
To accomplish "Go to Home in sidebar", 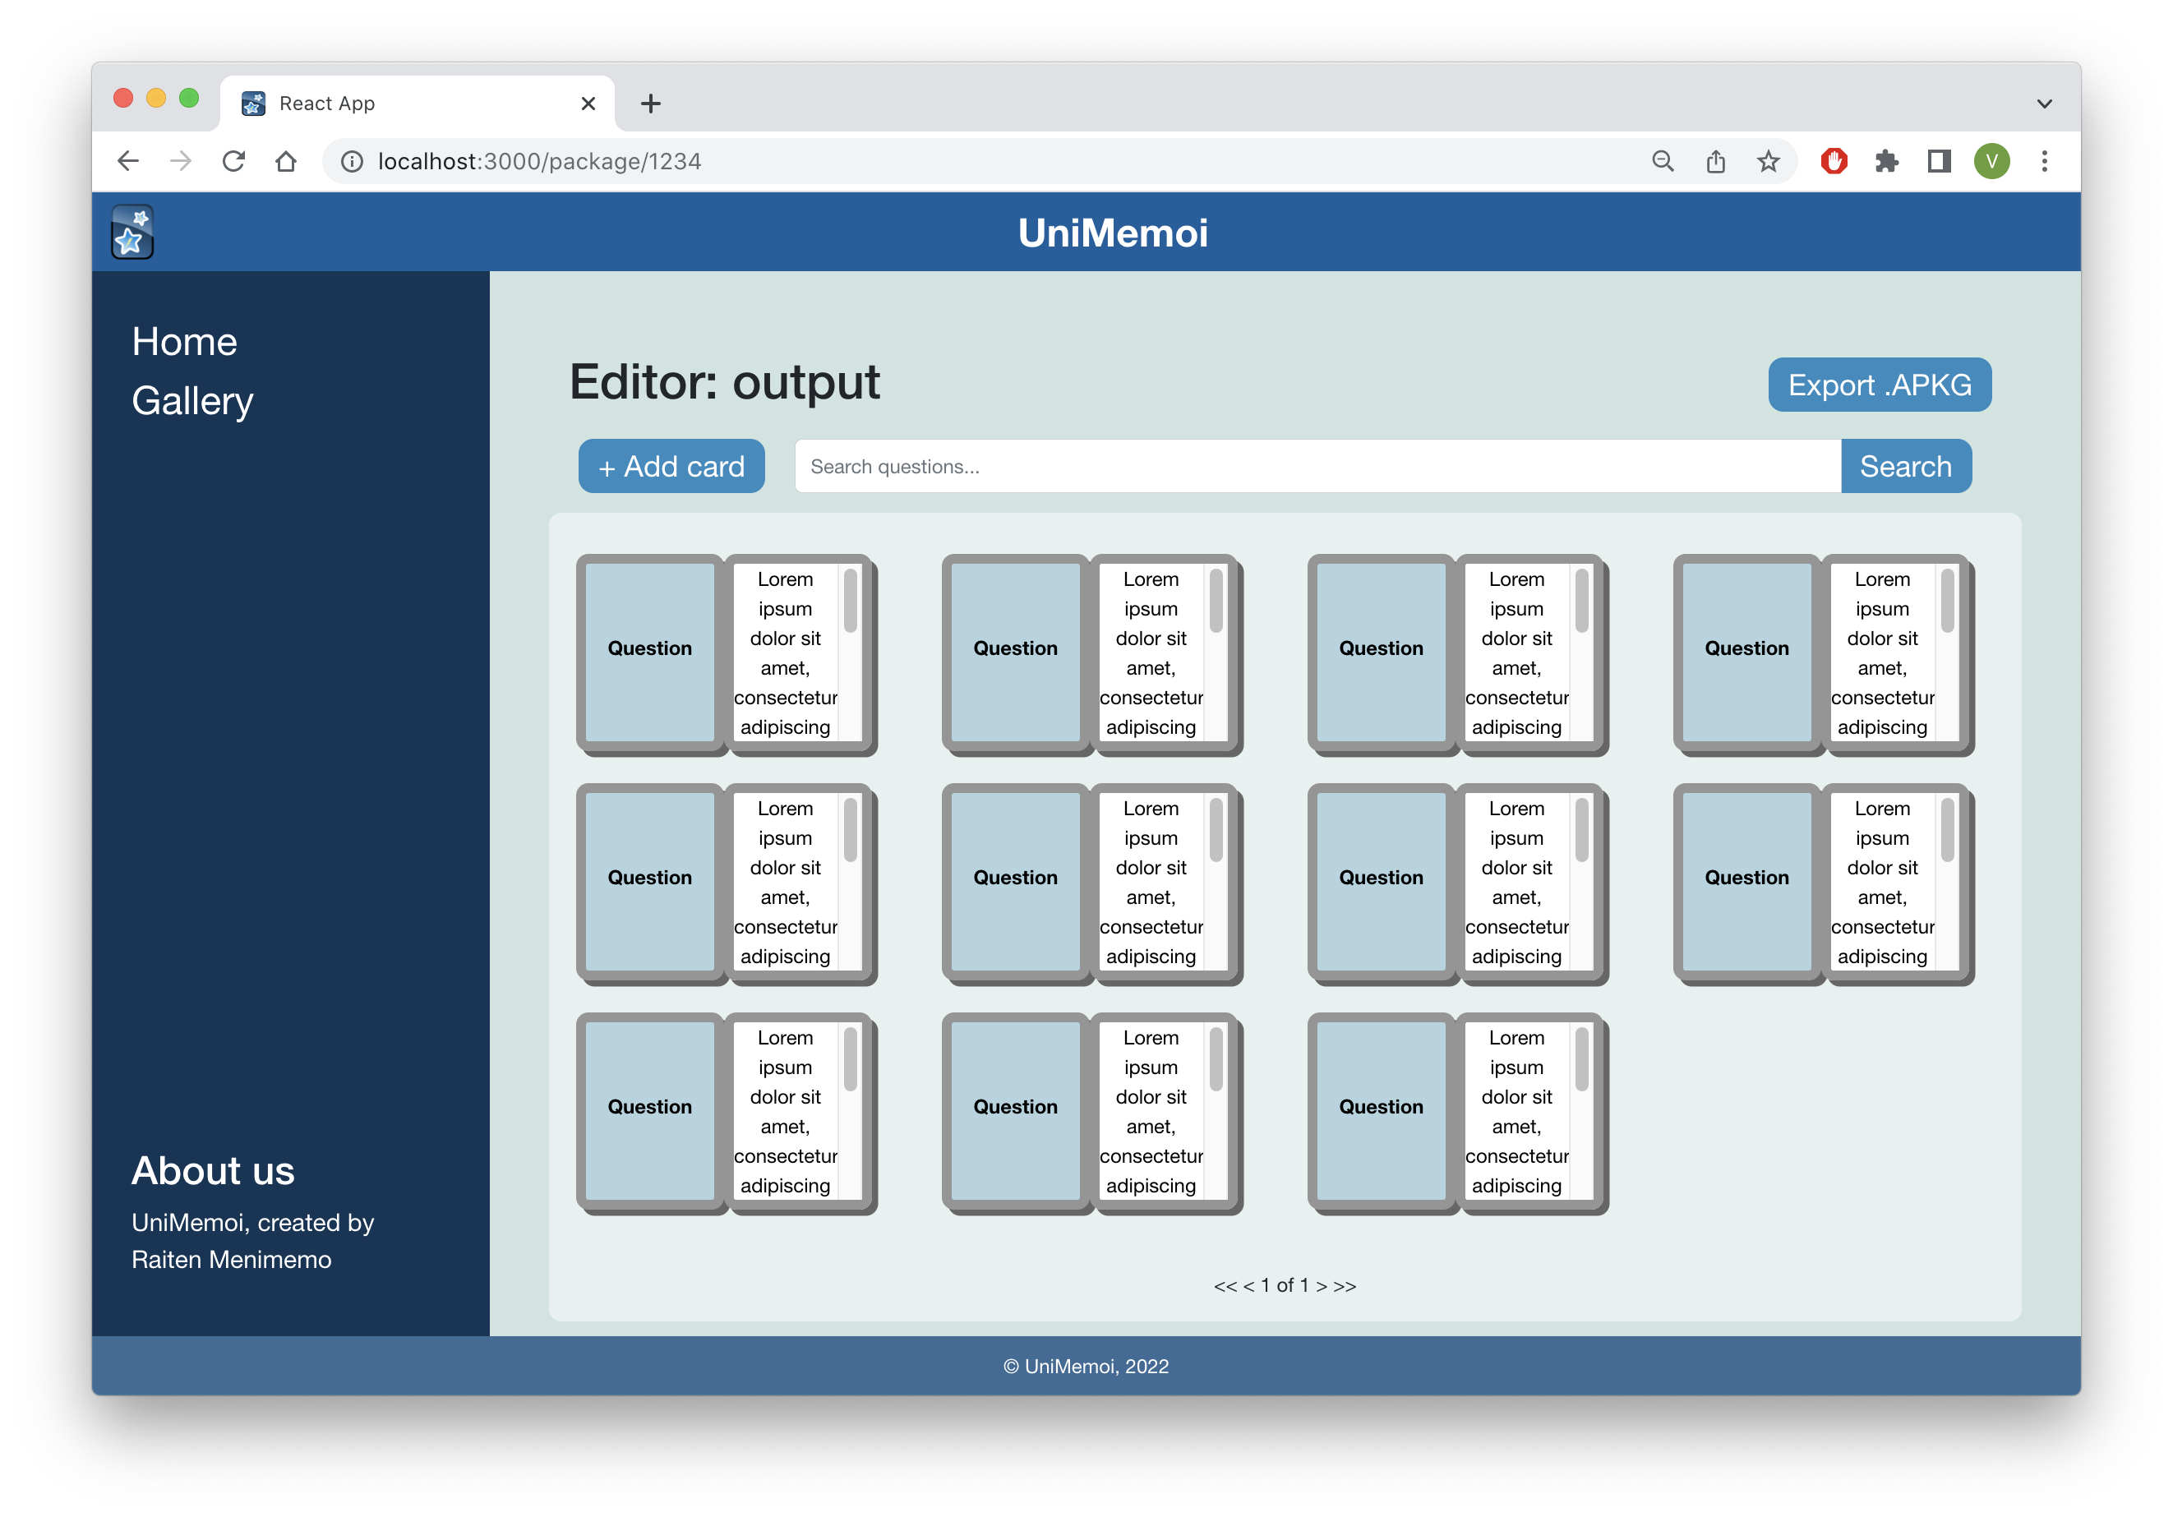I will [x=185, y=342].
